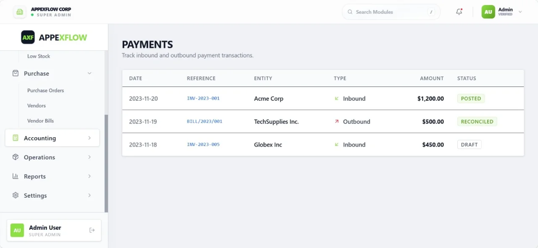
Task: Click entity Acme Corp
Action: pos(269,99)
